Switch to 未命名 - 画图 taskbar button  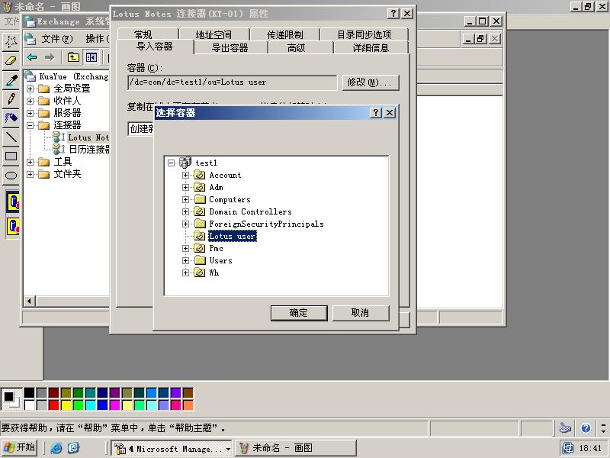295,448
